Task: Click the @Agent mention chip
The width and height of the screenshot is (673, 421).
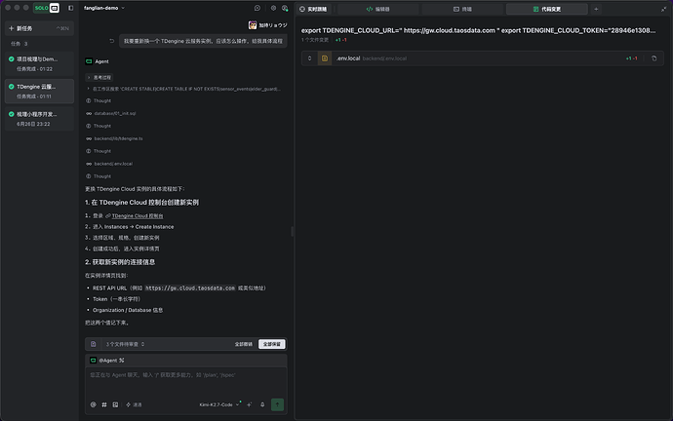Action: click(x=107, y=361)
